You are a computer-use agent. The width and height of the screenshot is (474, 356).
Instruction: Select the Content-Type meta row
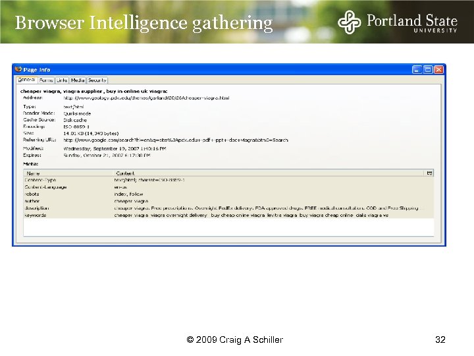click(x=228, y=180)
